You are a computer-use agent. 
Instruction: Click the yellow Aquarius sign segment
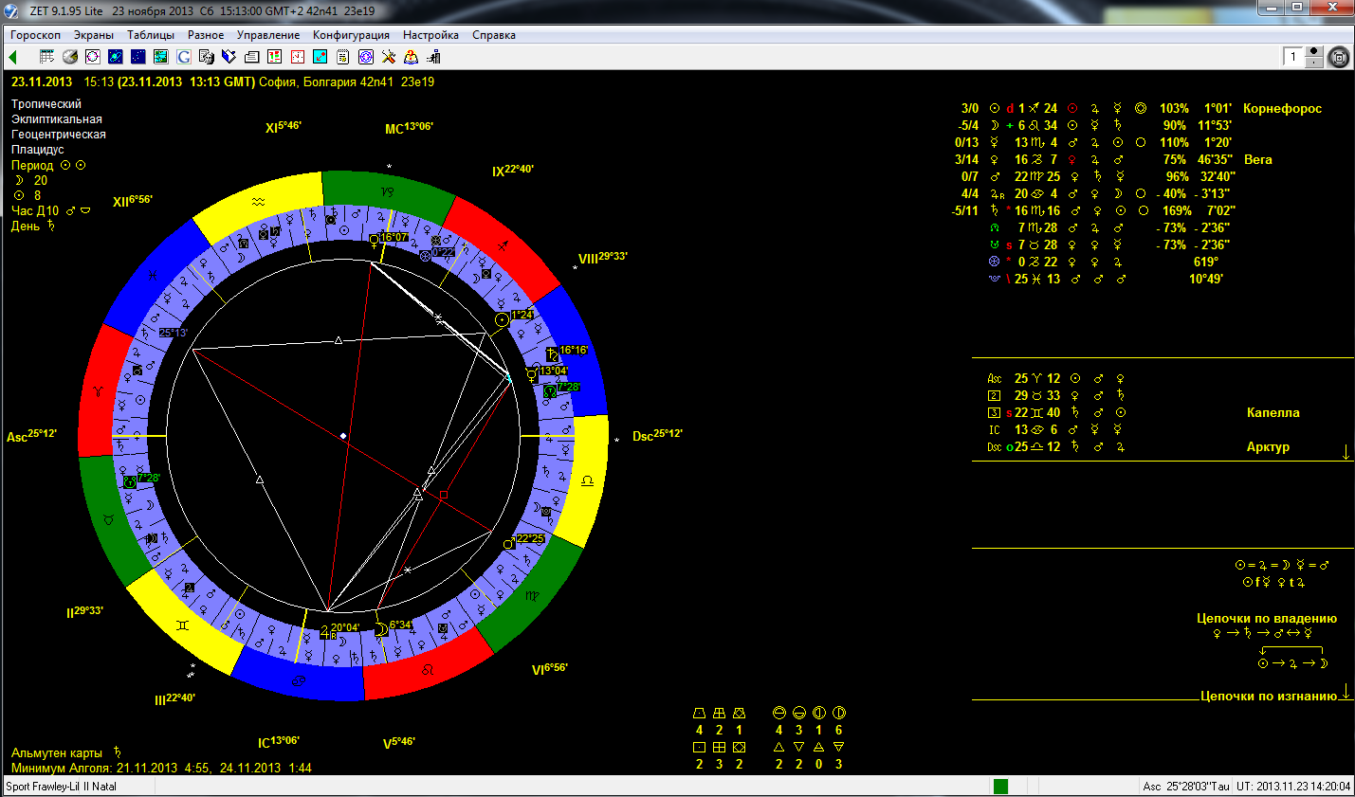[258, 202]
